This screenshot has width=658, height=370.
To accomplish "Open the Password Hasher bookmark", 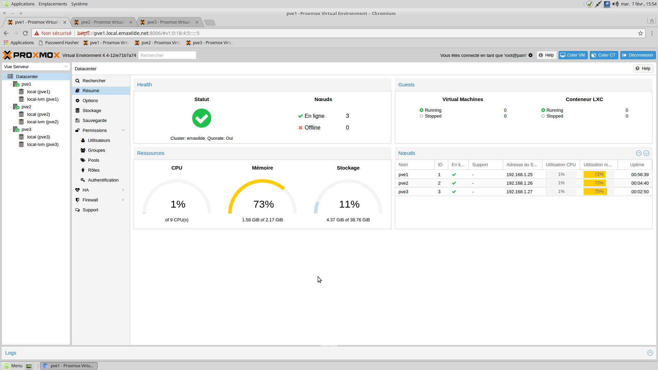I will (x=59, y=42).
